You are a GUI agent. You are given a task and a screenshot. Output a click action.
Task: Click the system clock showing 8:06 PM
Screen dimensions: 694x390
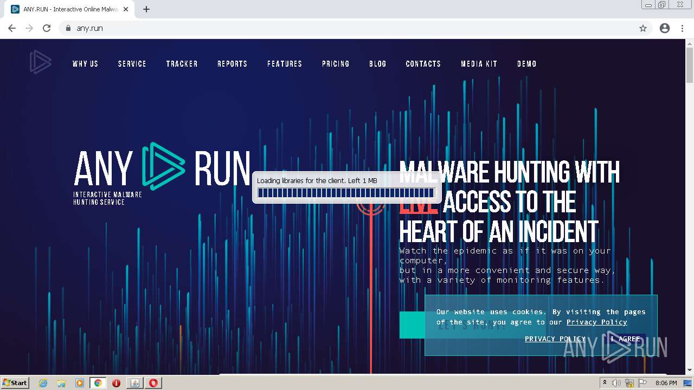tap(666, 383)
